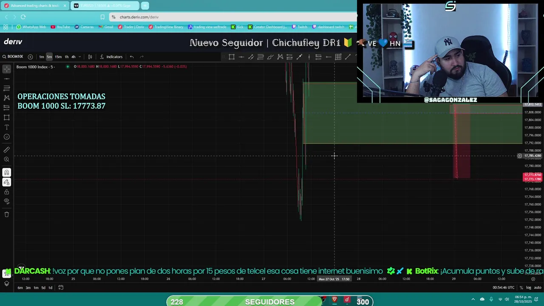This screenshot has width=544, height=306.
Task: Reload the browser page
Action: pos(23,17)
